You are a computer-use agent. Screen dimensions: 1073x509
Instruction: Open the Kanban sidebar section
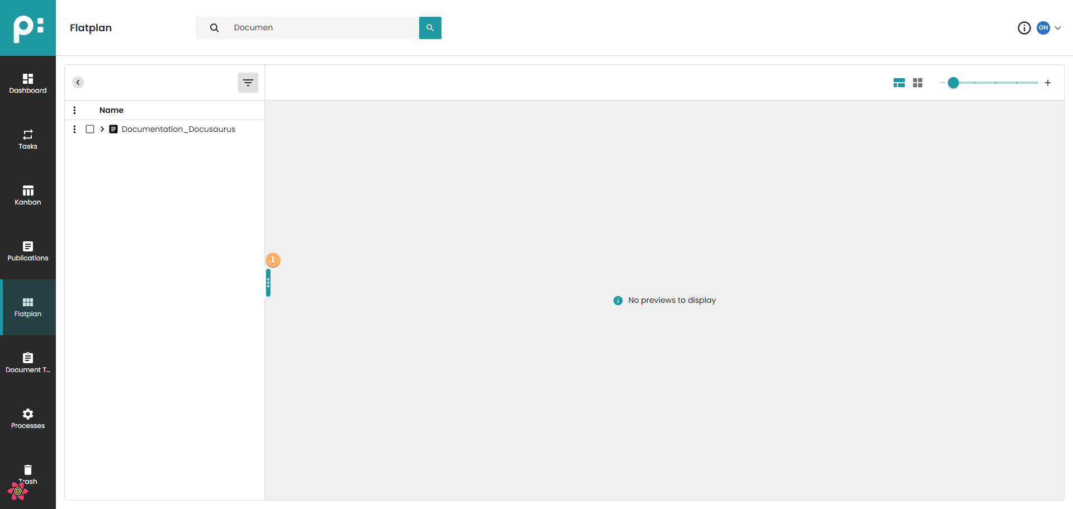pos(28,195)
